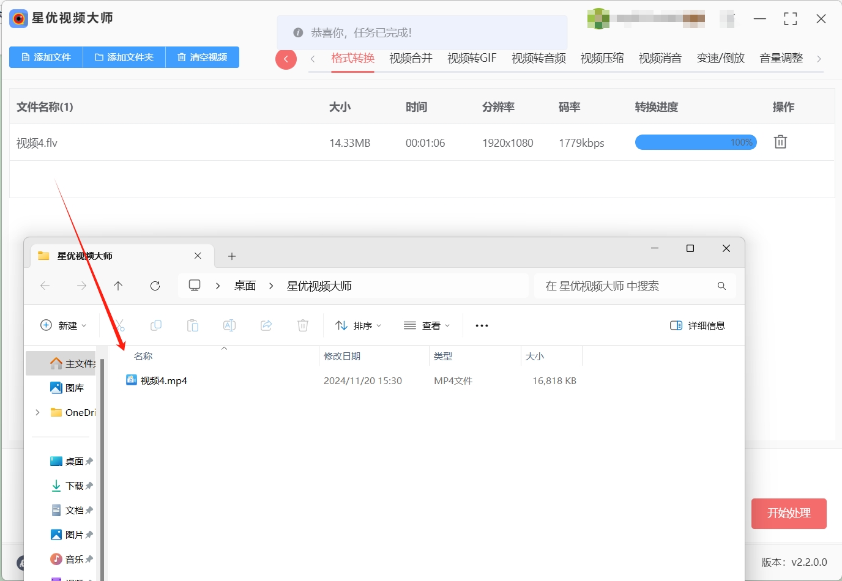Click the 添加文件 button
This screenshot has width=842, height=581.
click(46, 57)
